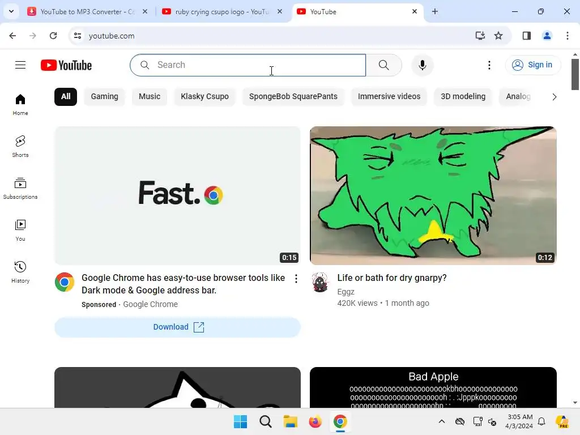The height and width of the screenshot is (435, 580).
Task: Click Google Chrome sponsor name link
Action: pos(150,304)
